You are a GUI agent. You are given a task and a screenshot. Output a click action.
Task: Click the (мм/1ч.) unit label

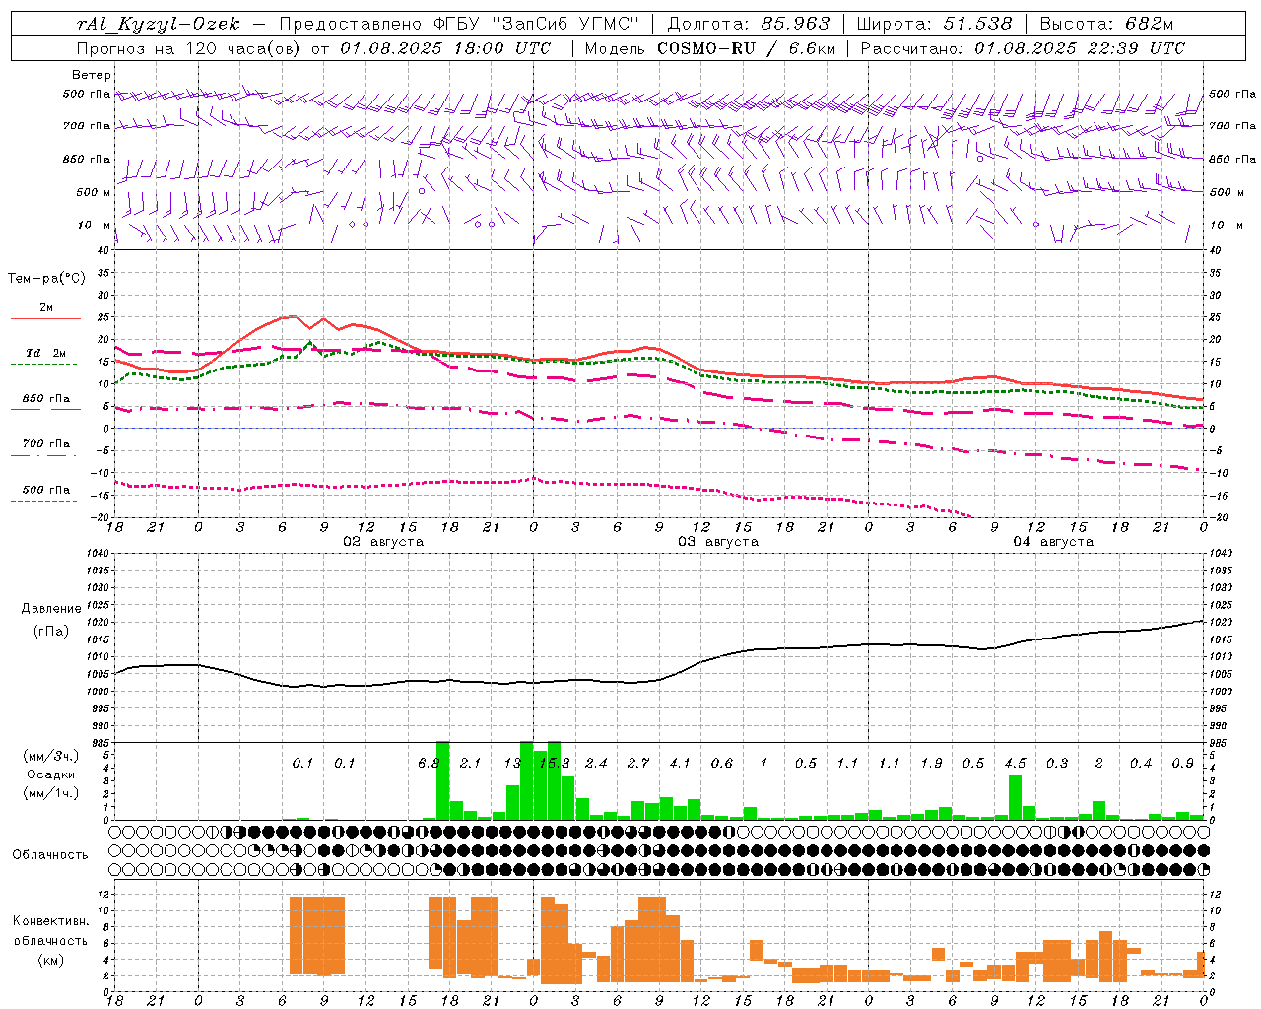(x=50, y=793)
